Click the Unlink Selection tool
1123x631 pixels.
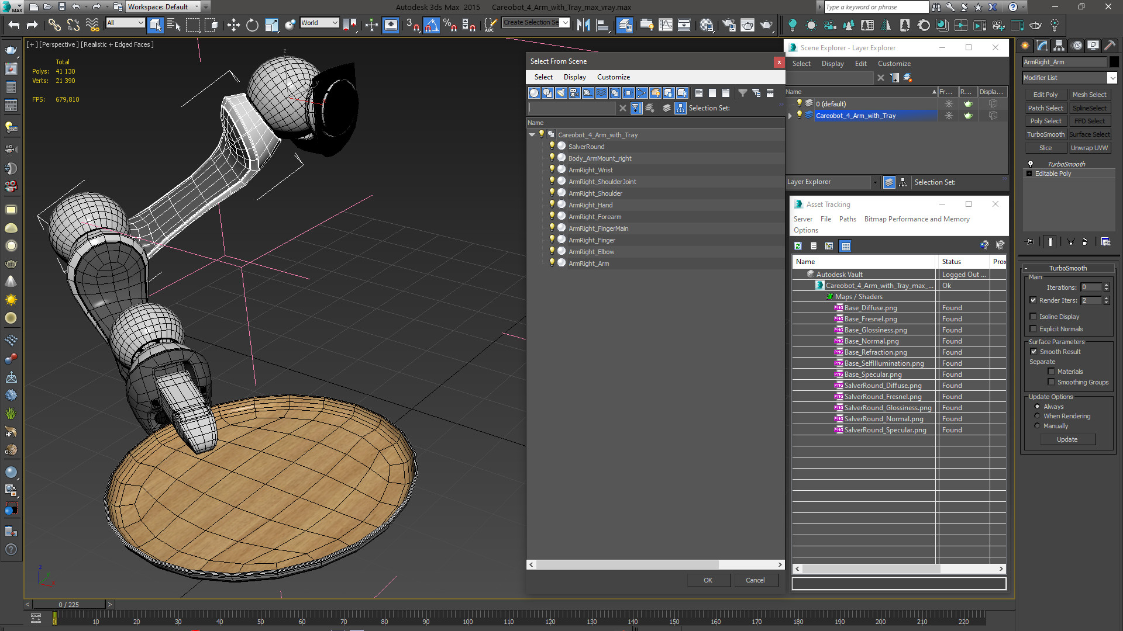click(73, 25)
